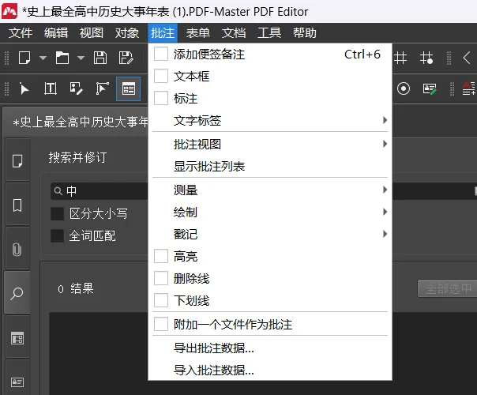Enable the 区分大小写 checkbox
Viewport: 477px width, 395px height.
pyautogui.click(x=58, y=214)
